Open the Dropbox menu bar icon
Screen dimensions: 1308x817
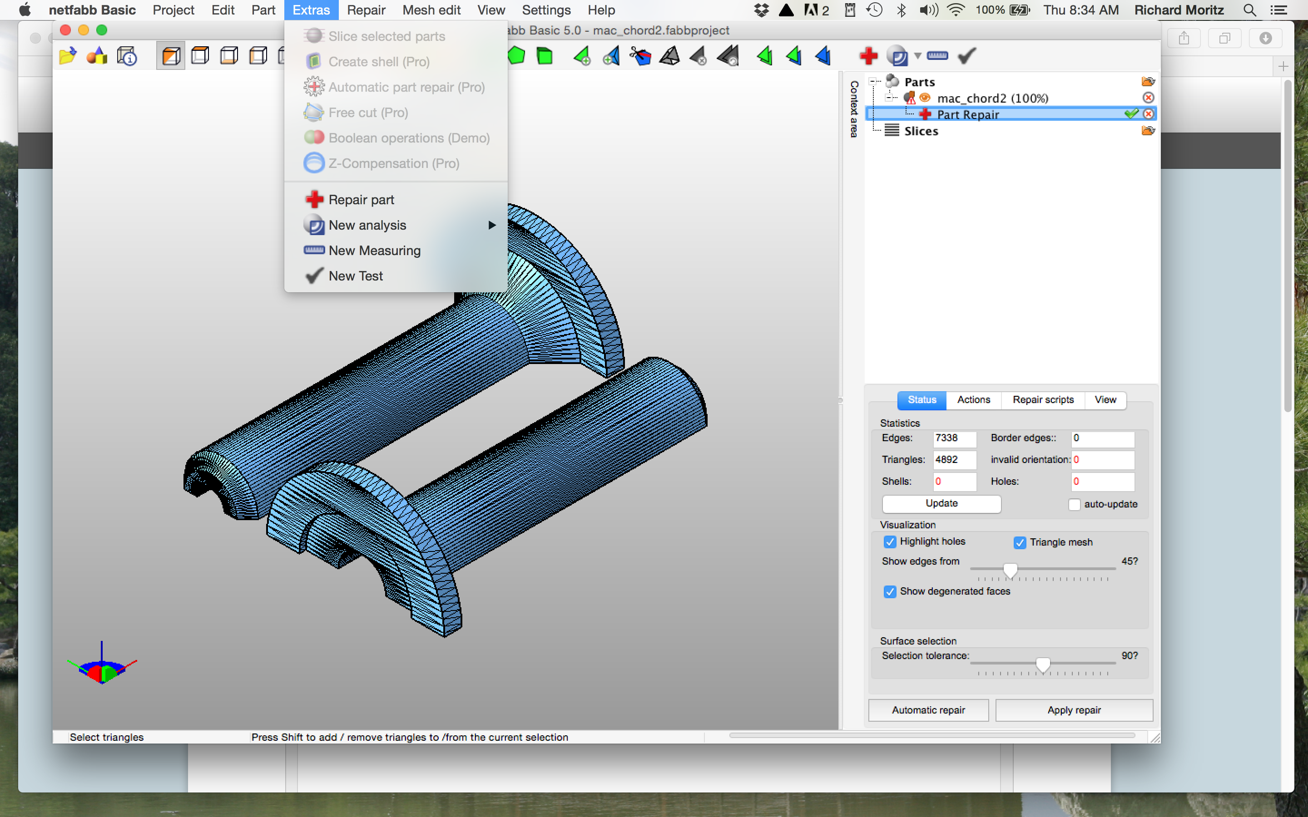pyautogui.click(x=762, y=10)
